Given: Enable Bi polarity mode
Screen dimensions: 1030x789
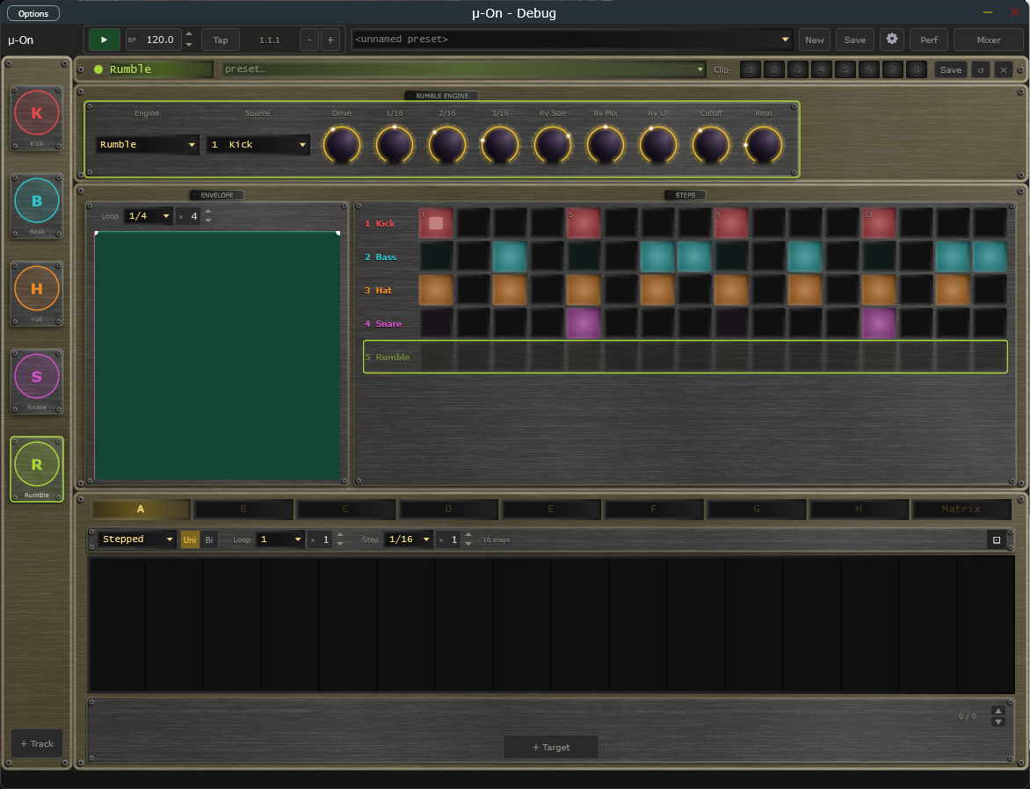Looking at the screenshot, I should (x=209, y=540).
